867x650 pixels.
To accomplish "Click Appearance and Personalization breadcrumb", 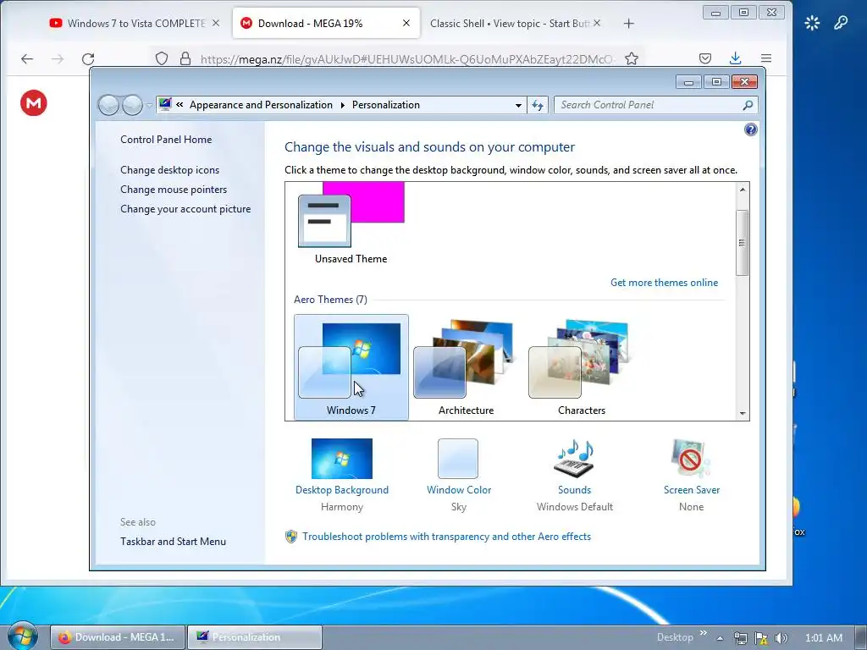I will [261, 105].
